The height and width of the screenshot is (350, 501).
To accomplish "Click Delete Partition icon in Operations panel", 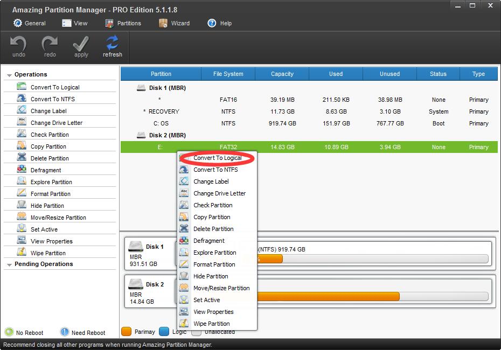I will [22, 157].
